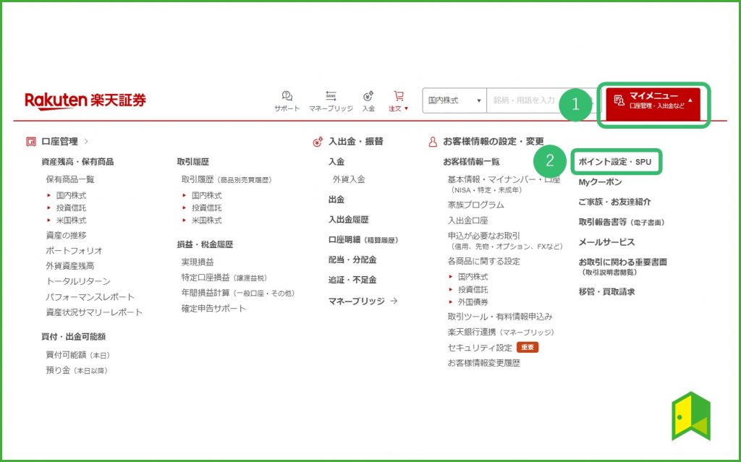Click the Rakuten 楽天証券 logo

85,100
